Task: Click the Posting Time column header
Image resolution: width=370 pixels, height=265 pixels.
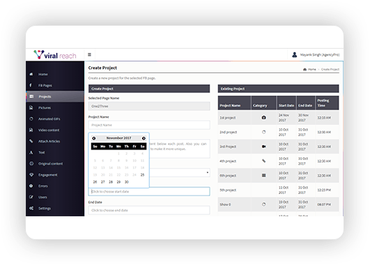Action: pos(327,103)
